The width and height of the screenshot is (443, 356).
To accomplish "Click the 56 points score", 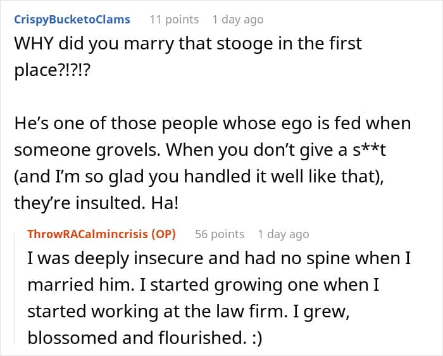I will click(x=220, y=234).
